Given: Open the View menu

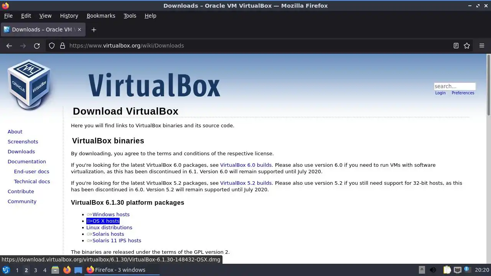Looking at the screenshot, I should (x=45, y=16).
